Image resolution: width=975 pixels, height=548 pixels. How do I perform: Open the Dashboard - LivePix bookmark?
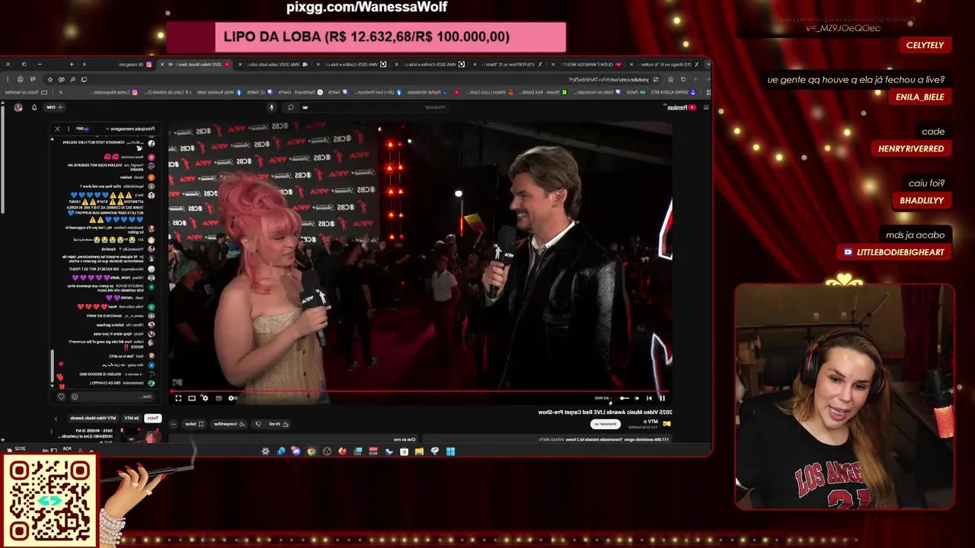tap(301, 92)
